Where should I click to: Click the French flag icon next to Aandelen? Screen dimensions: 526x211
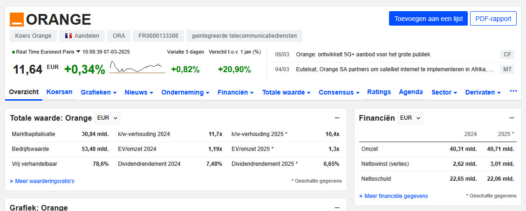coord(68,35)
